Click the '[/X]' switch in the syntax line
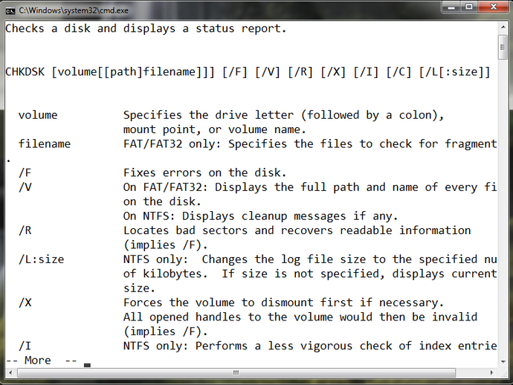Screen dimensions: 513x385 pos(333,72)
